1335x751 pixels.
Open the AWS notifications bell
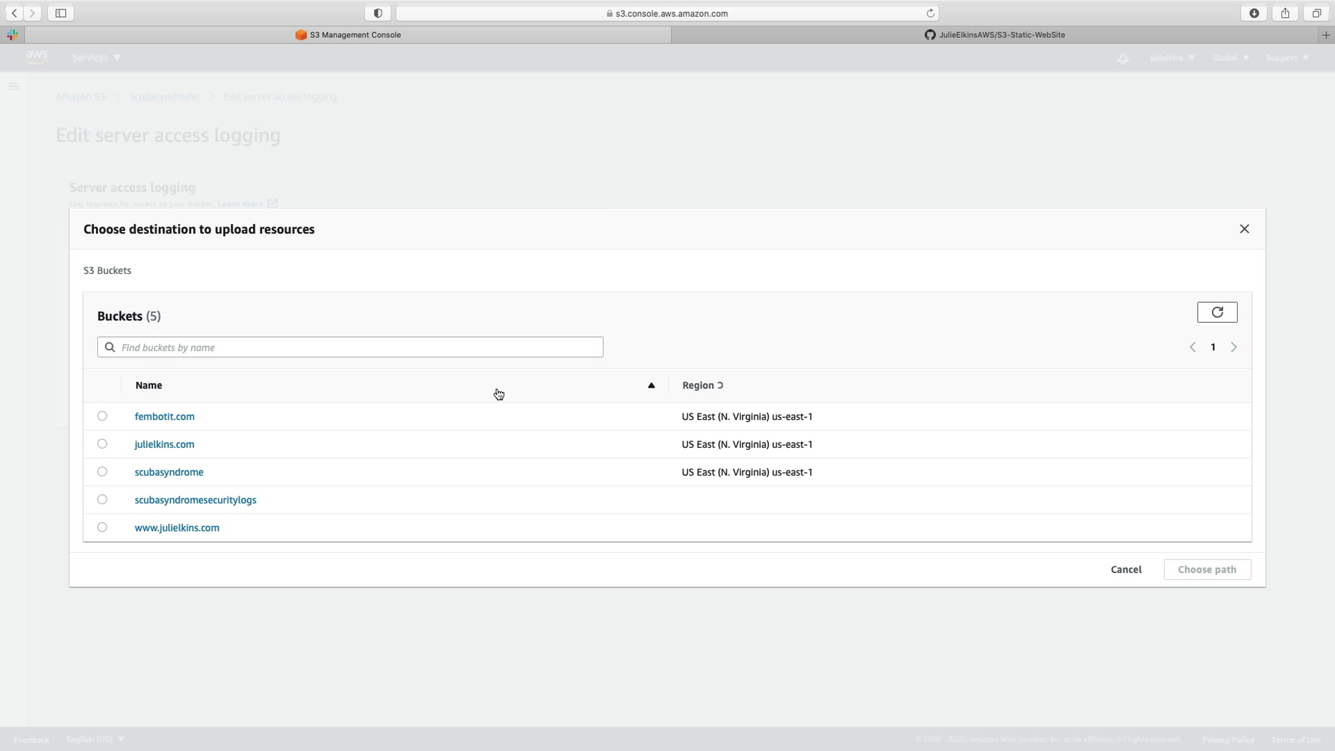[x=1123, y=58]
